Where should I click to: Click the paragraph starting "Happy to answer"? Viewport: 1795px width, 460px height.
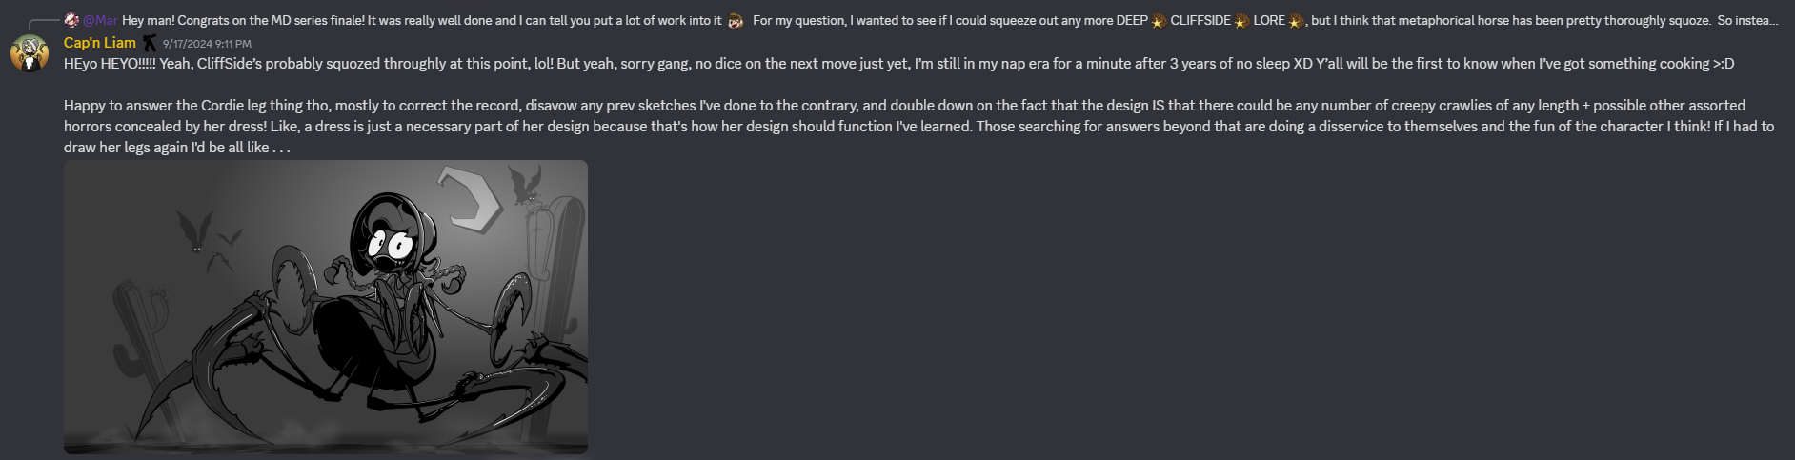point(919,127)
